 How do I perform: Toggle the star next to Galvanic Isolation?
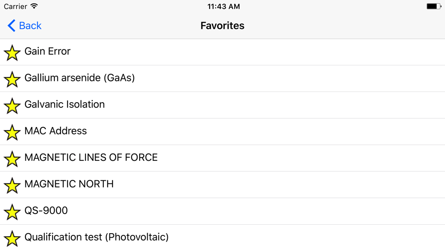pos(12,106)
